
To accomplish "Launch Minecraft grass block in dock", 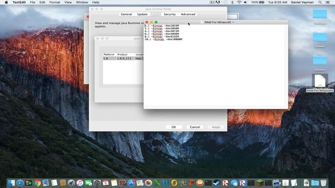I will [260, 183].
